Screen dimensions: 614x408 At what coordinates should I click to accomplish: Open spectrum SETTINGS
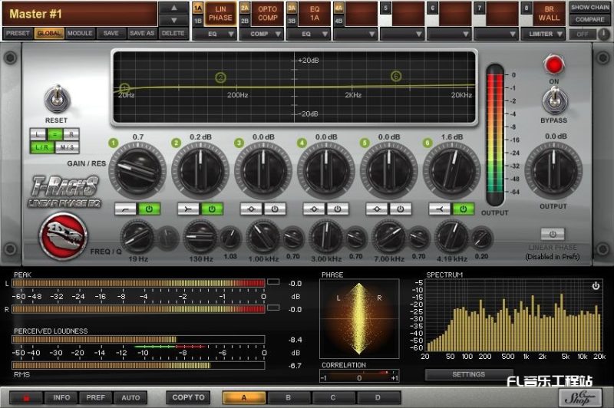468,374
